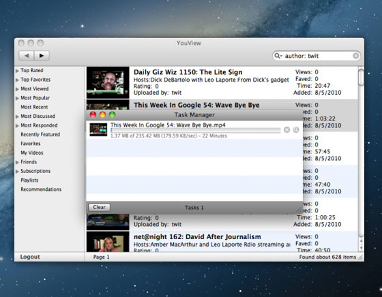The width and height of the screenshot is (382, 297).
Task: Close the Task Manager window
Action: 93,115
